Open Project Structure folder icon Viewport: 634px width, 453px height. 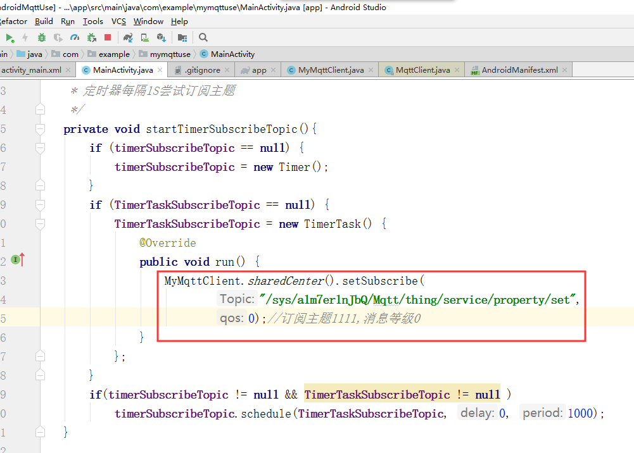click(x=182, y=37)
